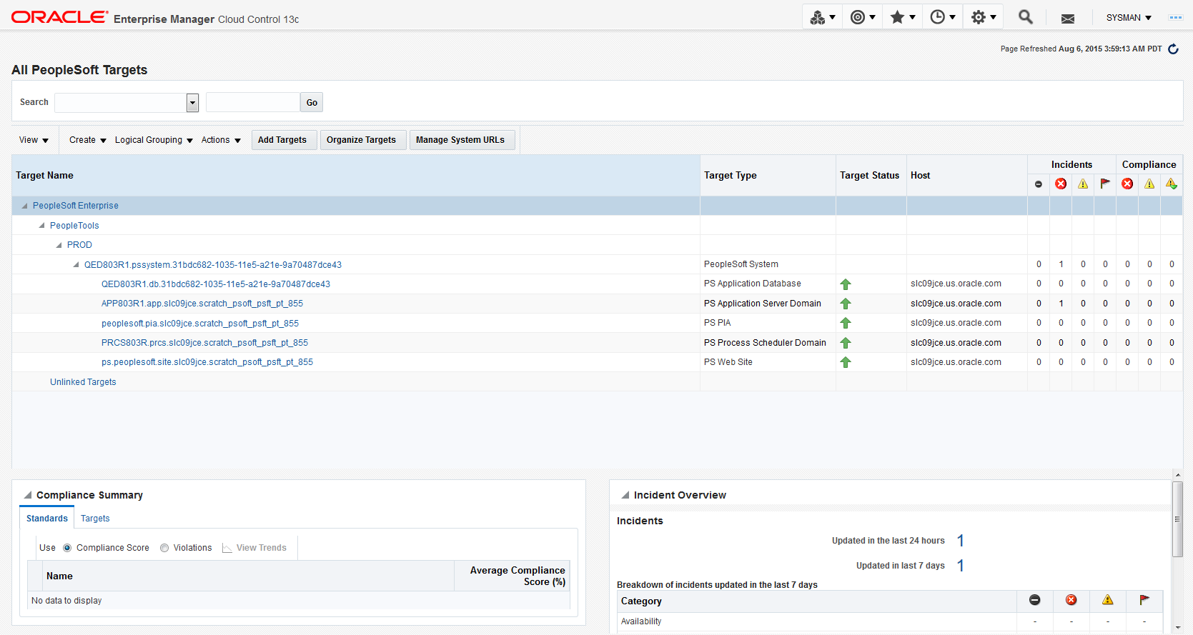This screenshot has height=635, width=1193.
Task: Refresh the page with the refresh icon
Action: (1173, 49)
